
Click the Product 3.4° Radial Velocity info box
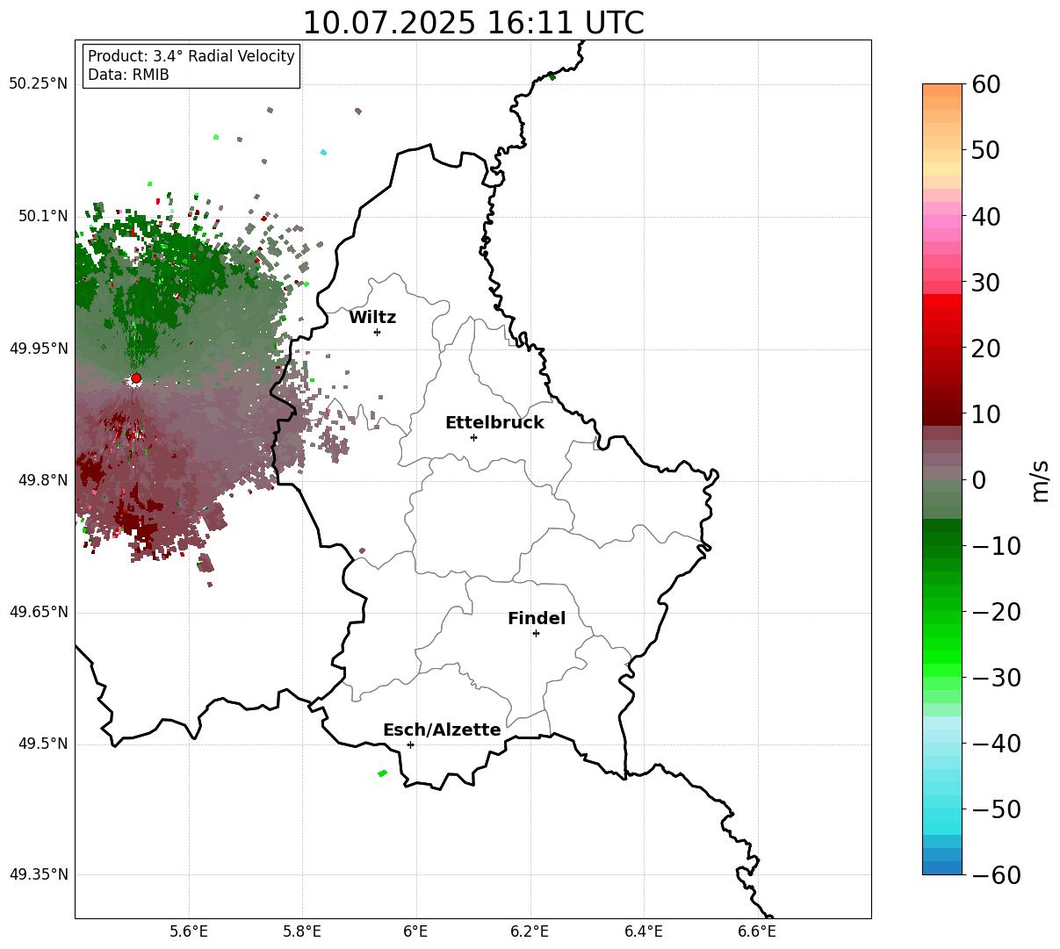tap(191, 66)
